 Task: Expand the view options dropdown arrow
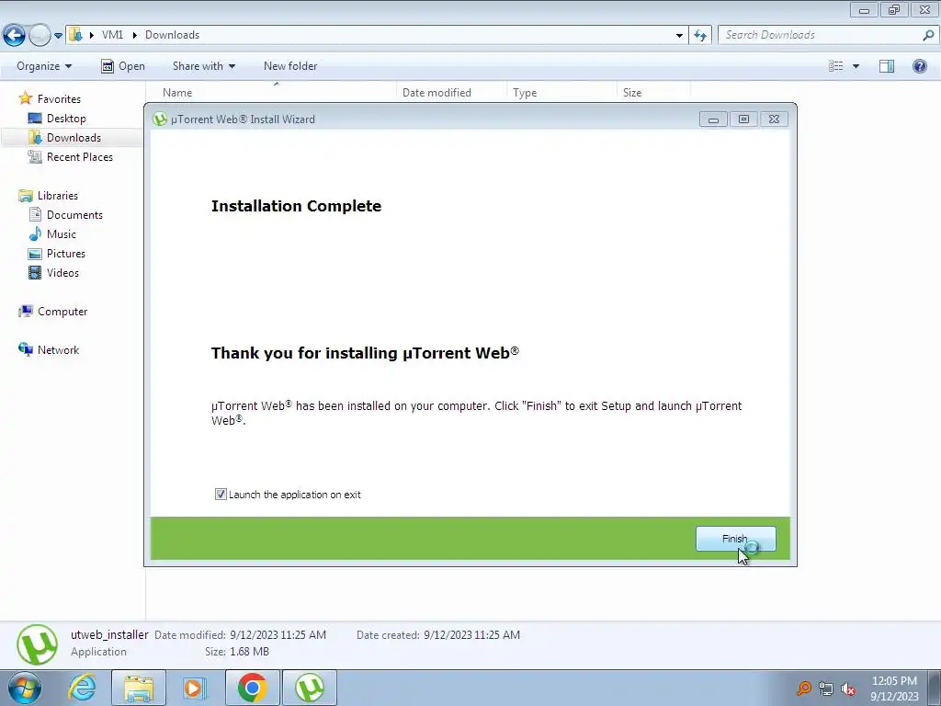[x=856, y=66]
